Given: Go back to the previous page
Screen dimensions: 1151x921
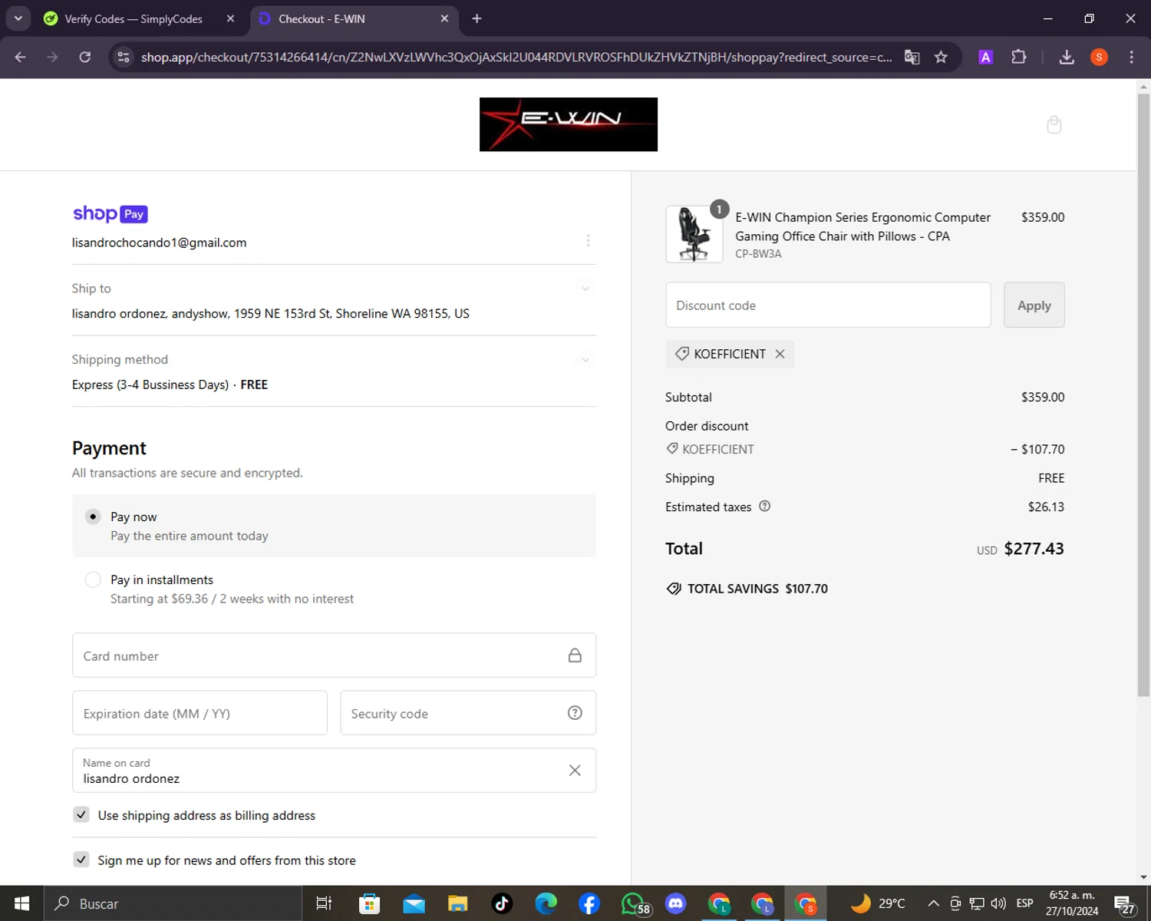Looking at the screenshot, I should pos(20,57).
